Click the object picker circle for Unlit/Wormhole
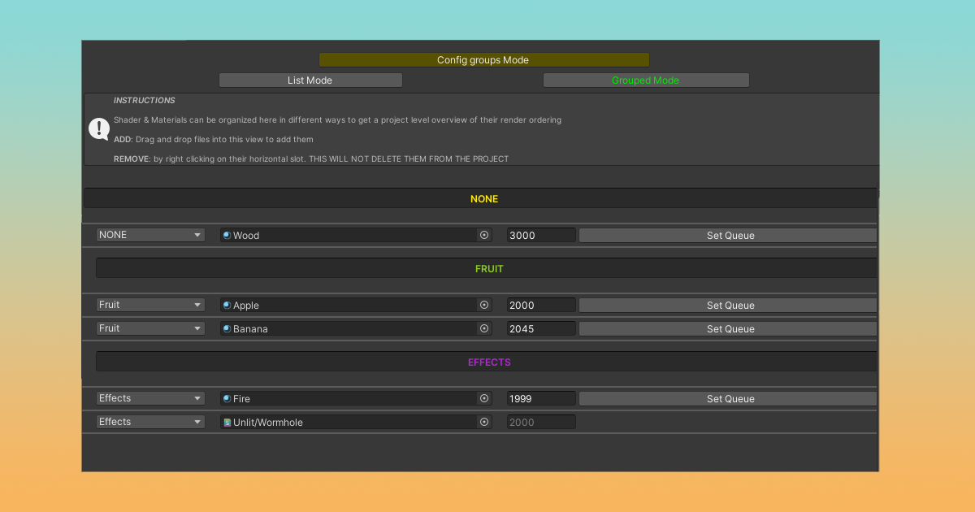975x512 pixels. tap(484, 422)
